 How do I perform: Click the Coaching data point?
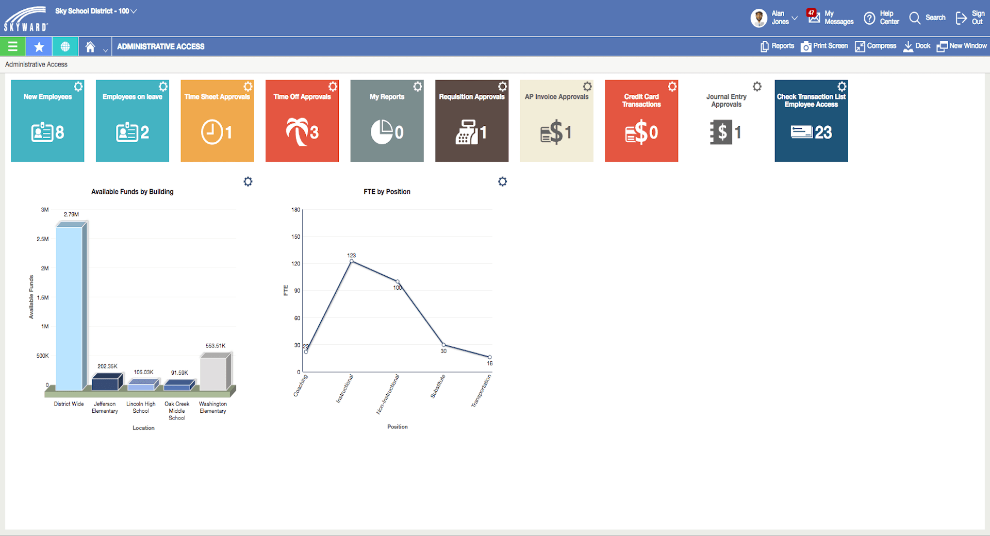click(x=306, y=352)
